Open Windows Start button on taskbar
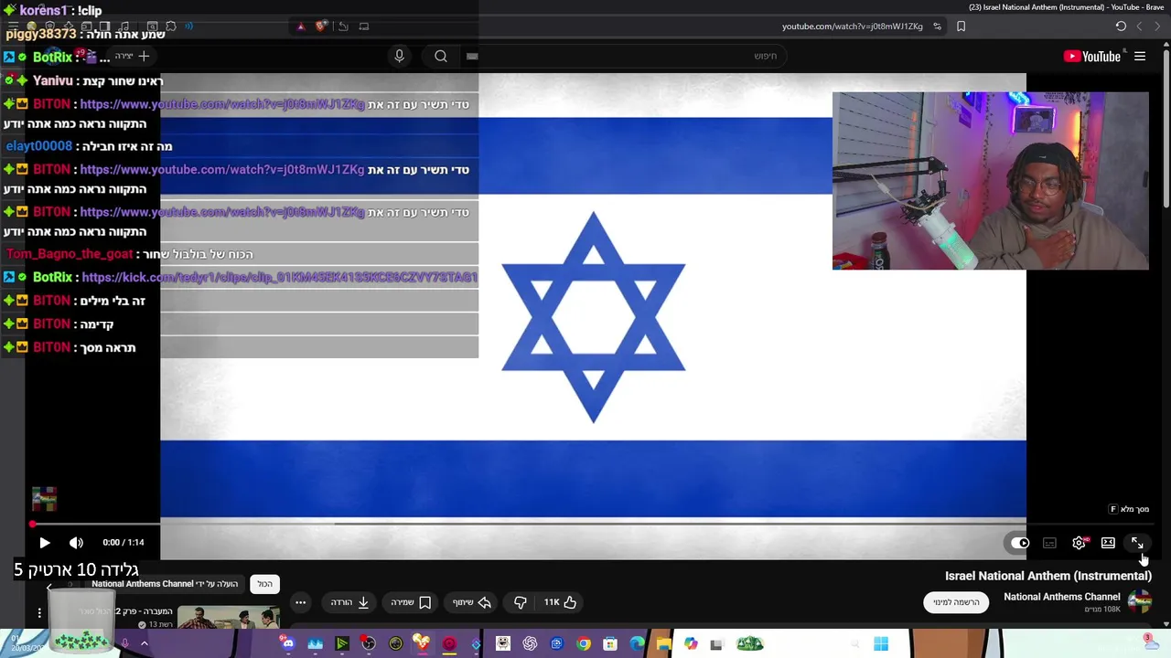The height and width of the screenshot is (658, 1171). point(881,644)
